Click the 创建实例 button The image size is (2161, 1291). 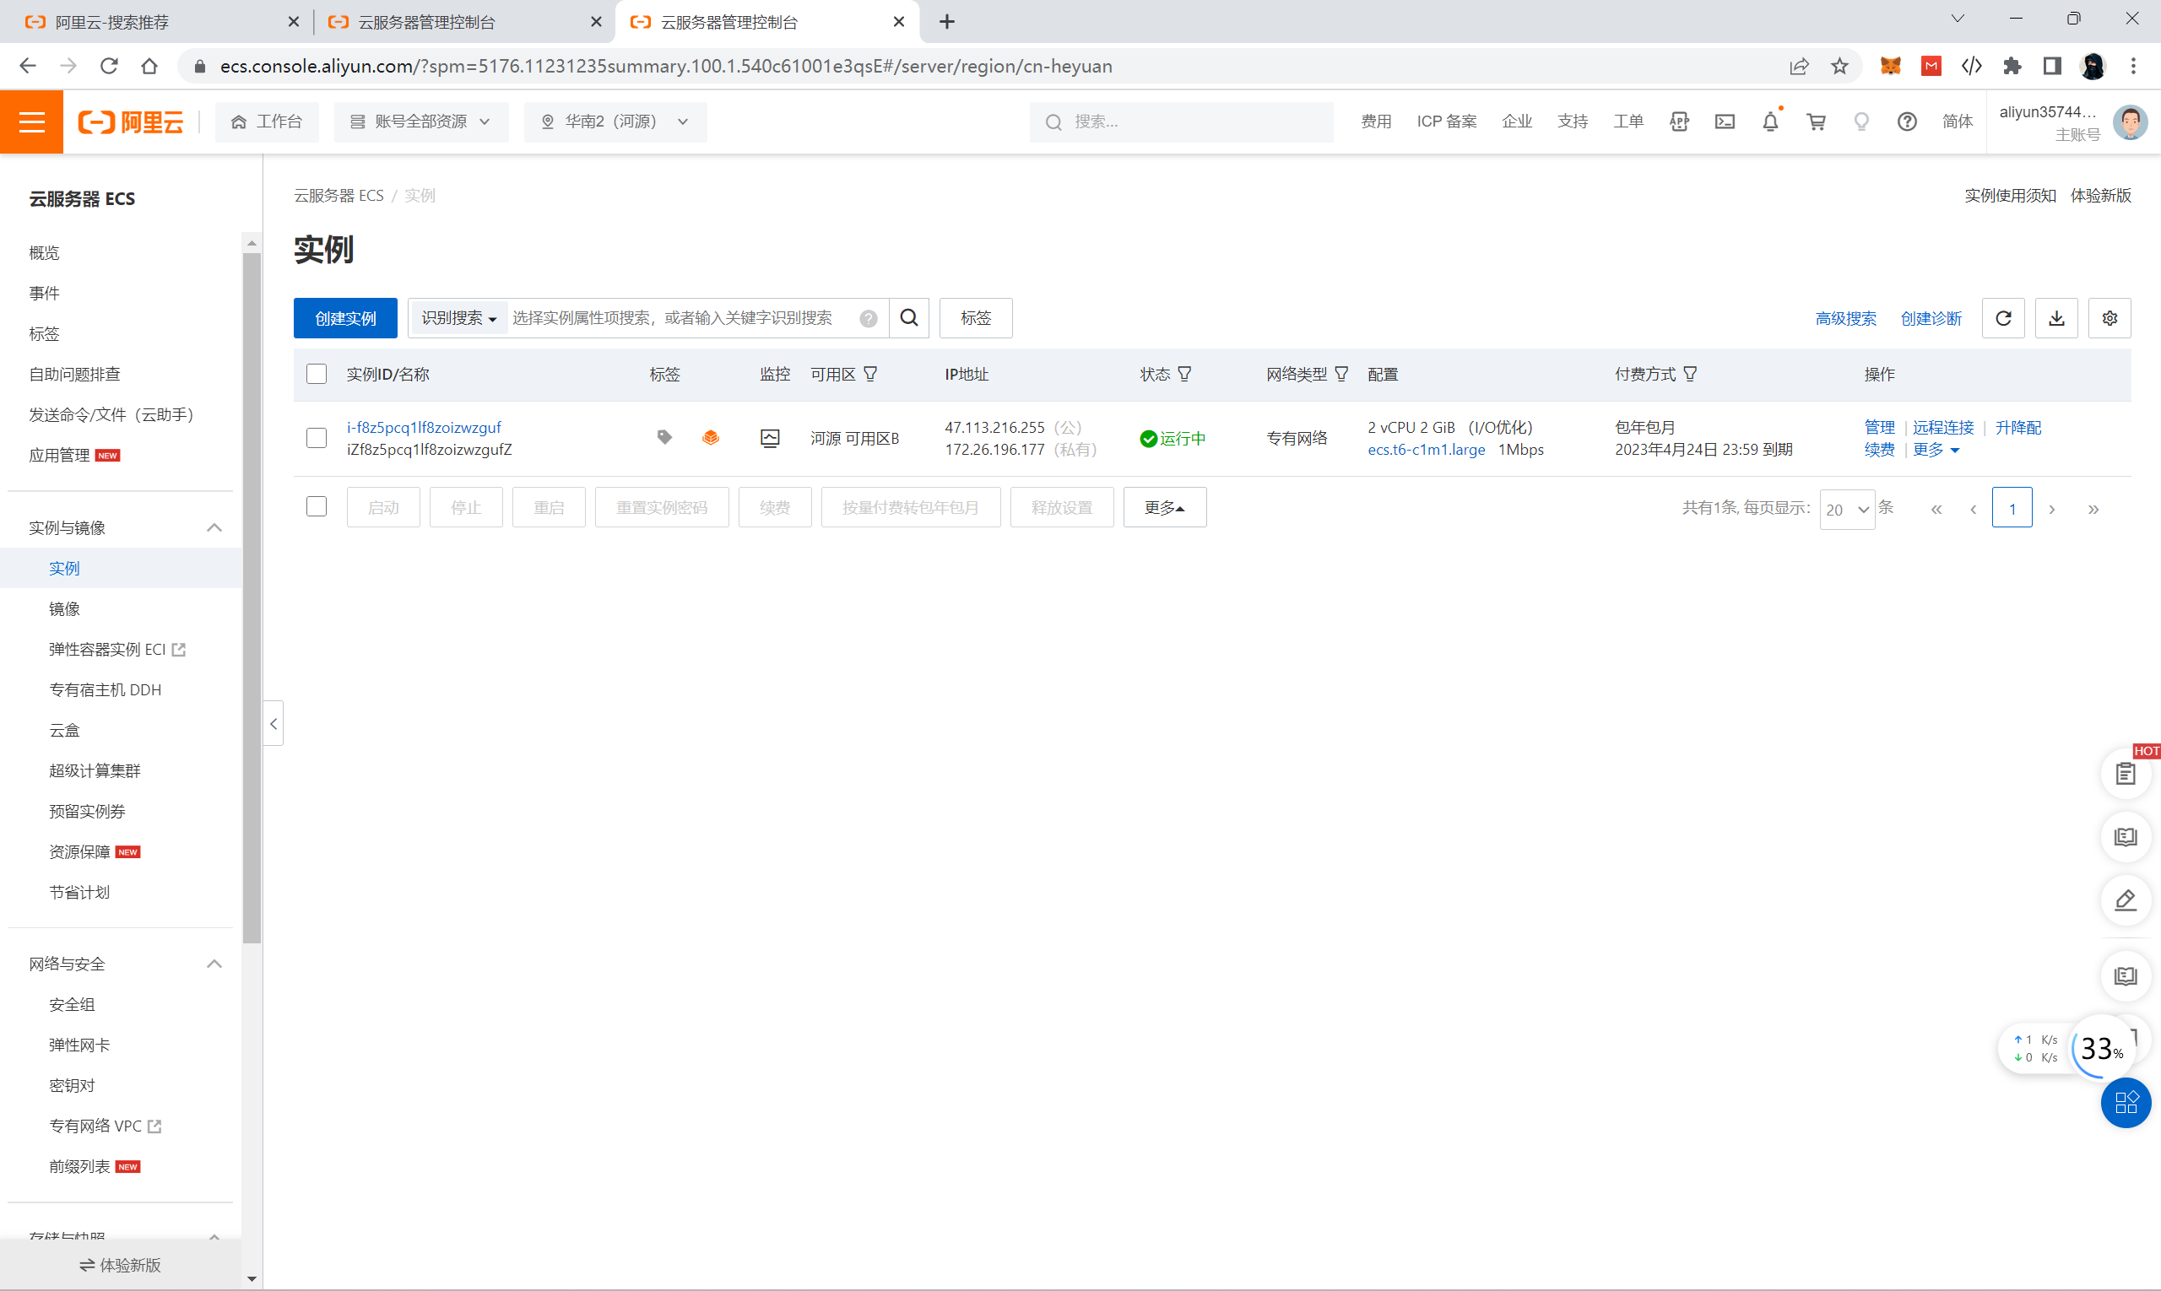pos(344,317)
